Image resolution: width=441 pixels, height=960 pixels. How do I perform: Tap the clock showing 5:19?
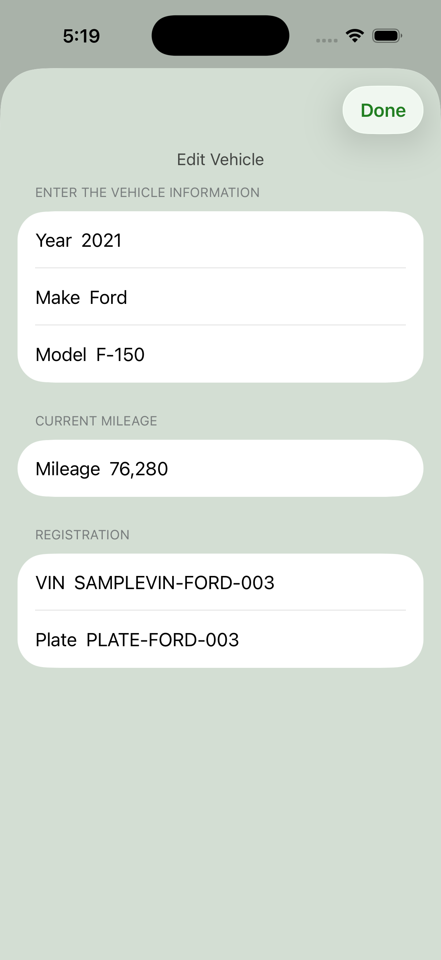(82, 36)
